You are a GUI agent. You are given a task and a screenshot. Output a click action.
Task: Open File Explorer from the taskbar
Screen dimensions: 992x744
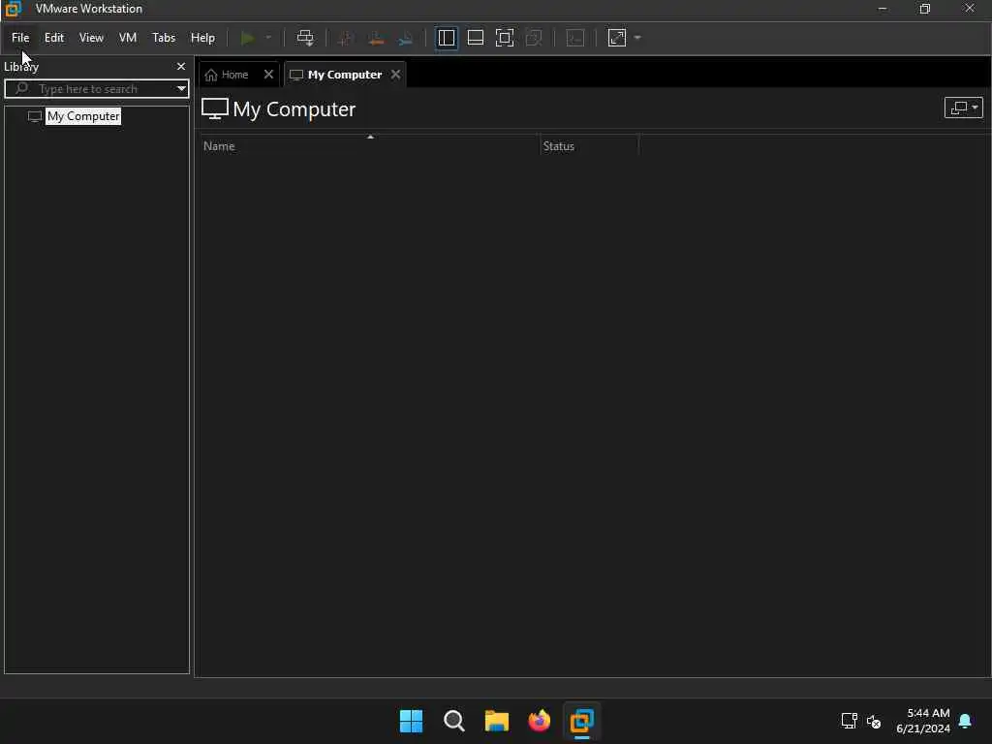click(x=497, y=721)
